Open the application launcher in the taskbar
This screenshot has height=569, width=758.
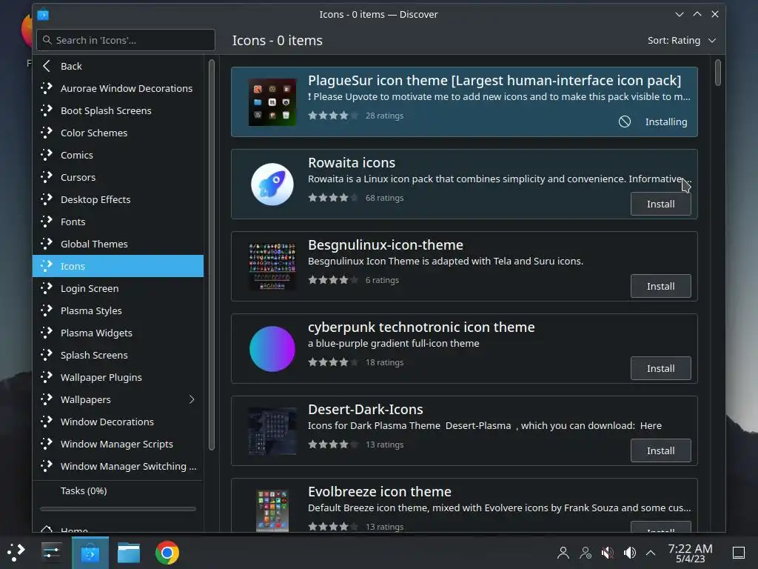16,553
